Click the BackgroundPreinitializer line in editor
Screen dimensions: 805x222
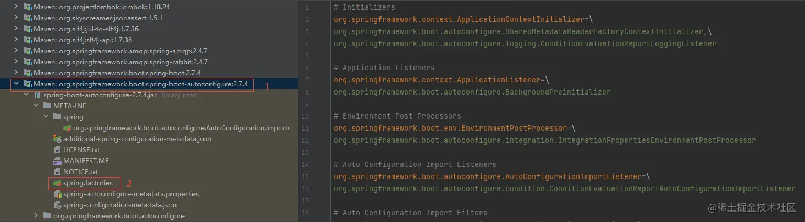pos(472,92)
